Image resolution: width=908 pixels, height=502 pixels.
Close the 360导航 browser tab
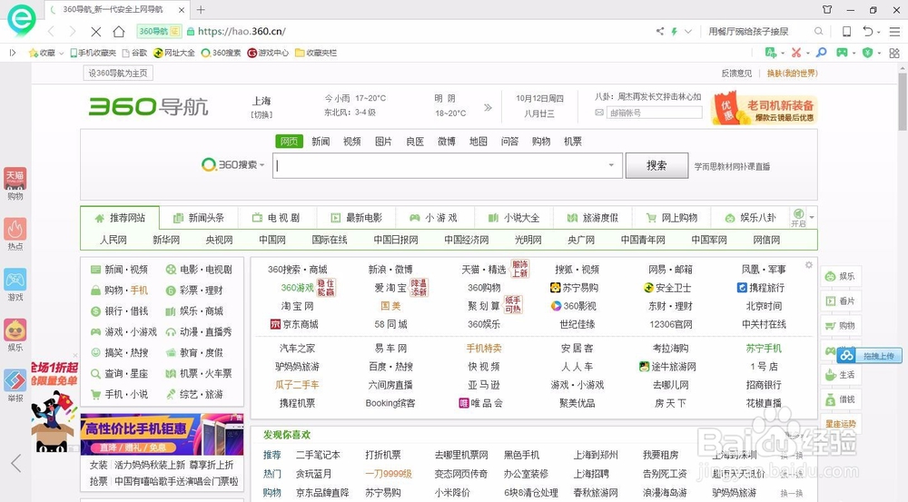(x=182, y=10)
